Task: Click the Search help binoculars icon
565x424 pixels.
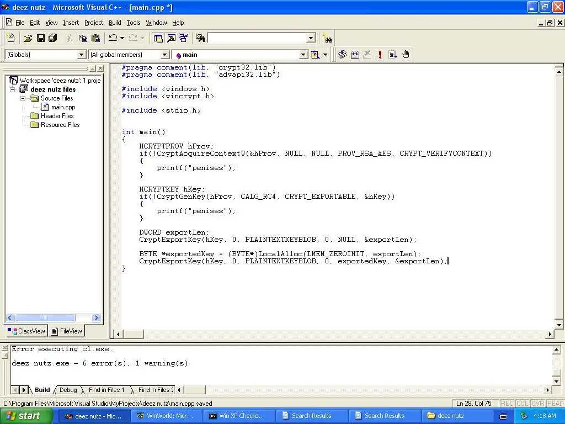Action: (x=327, y=38)
